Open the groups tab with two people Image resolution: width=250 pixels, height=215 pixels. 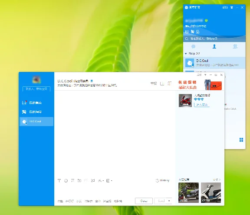point(235,46)
